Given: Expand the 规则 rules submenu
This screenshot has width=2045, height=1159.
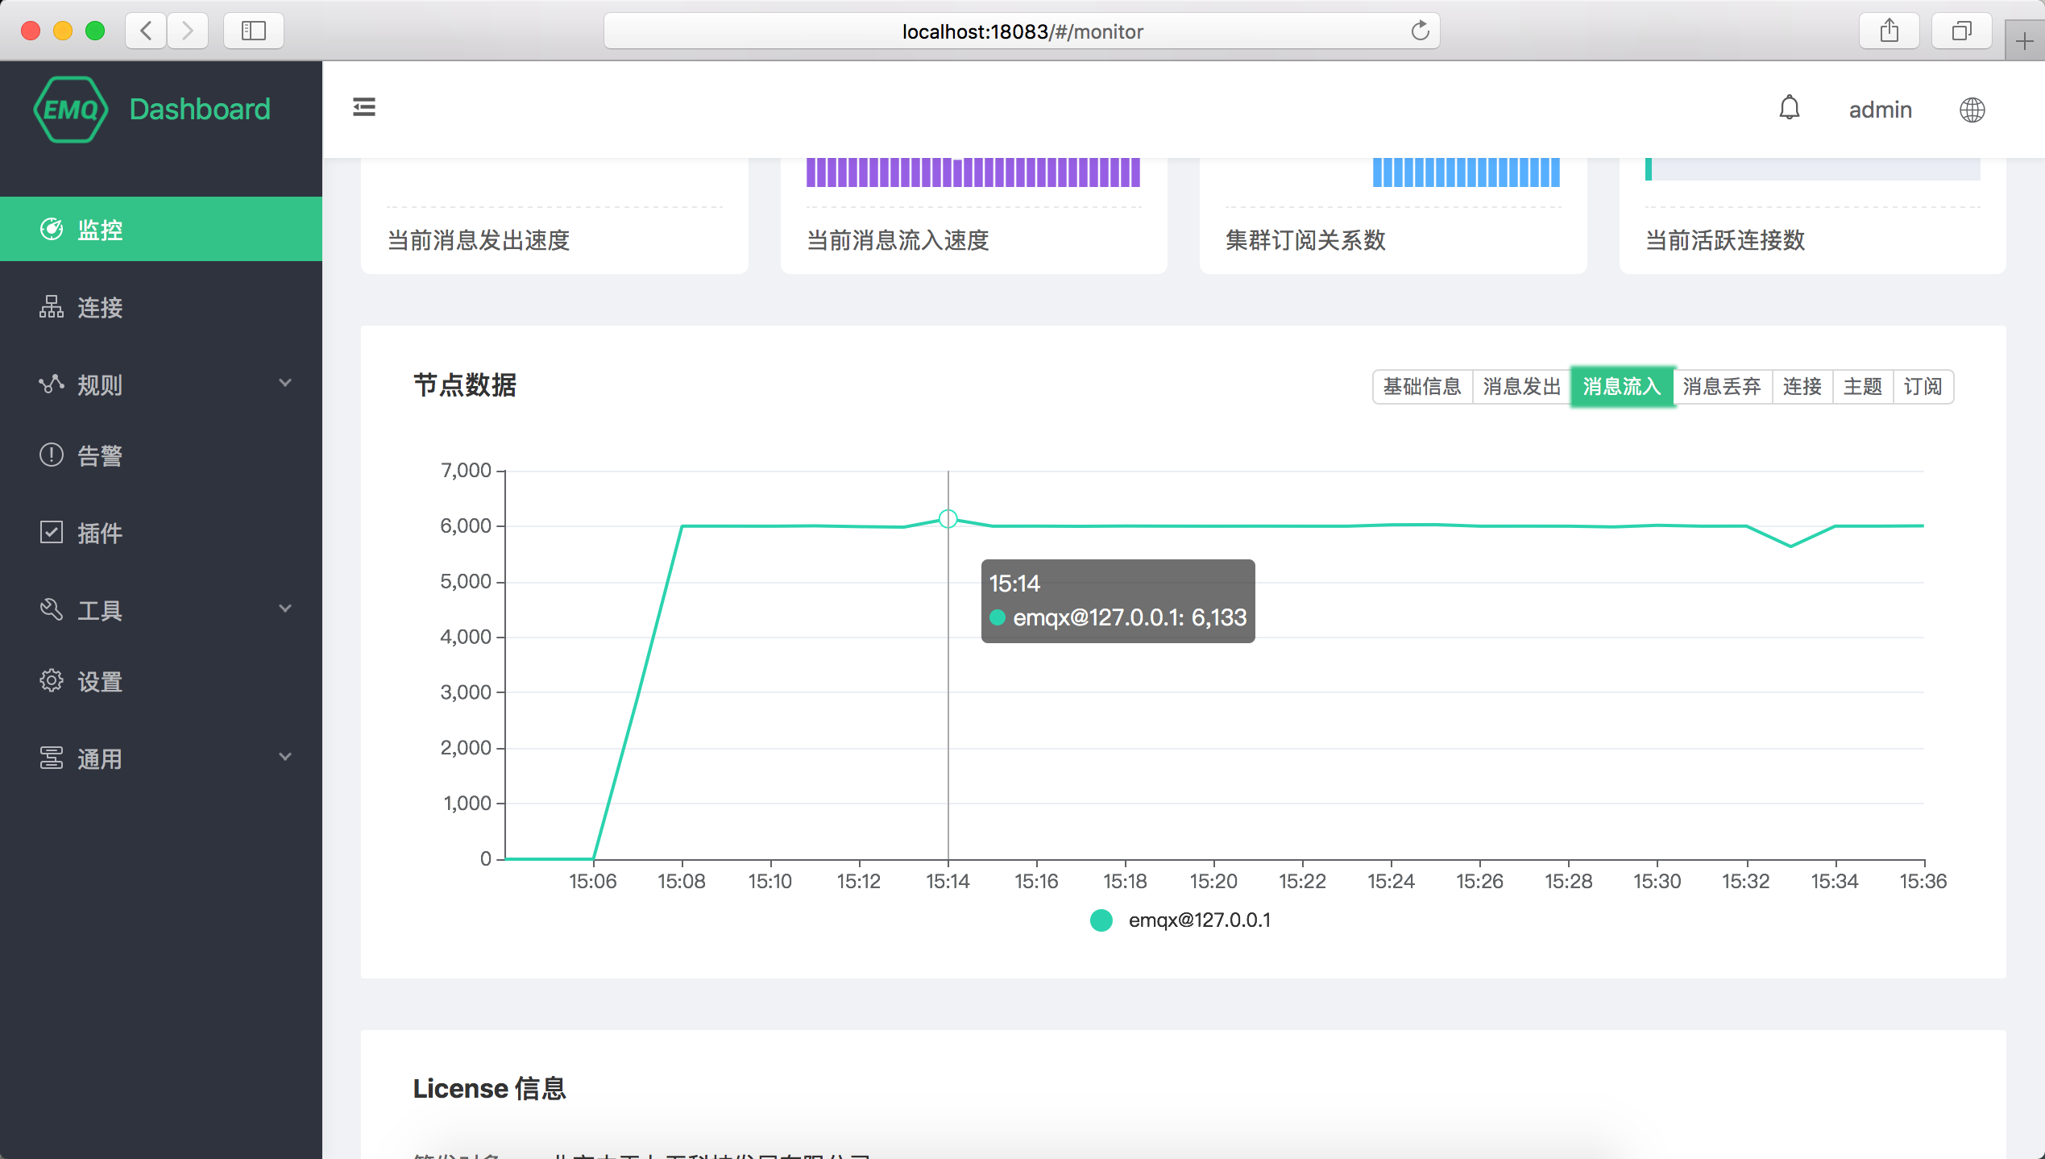Looking at the screenshot, I should [x=161, y=384].
